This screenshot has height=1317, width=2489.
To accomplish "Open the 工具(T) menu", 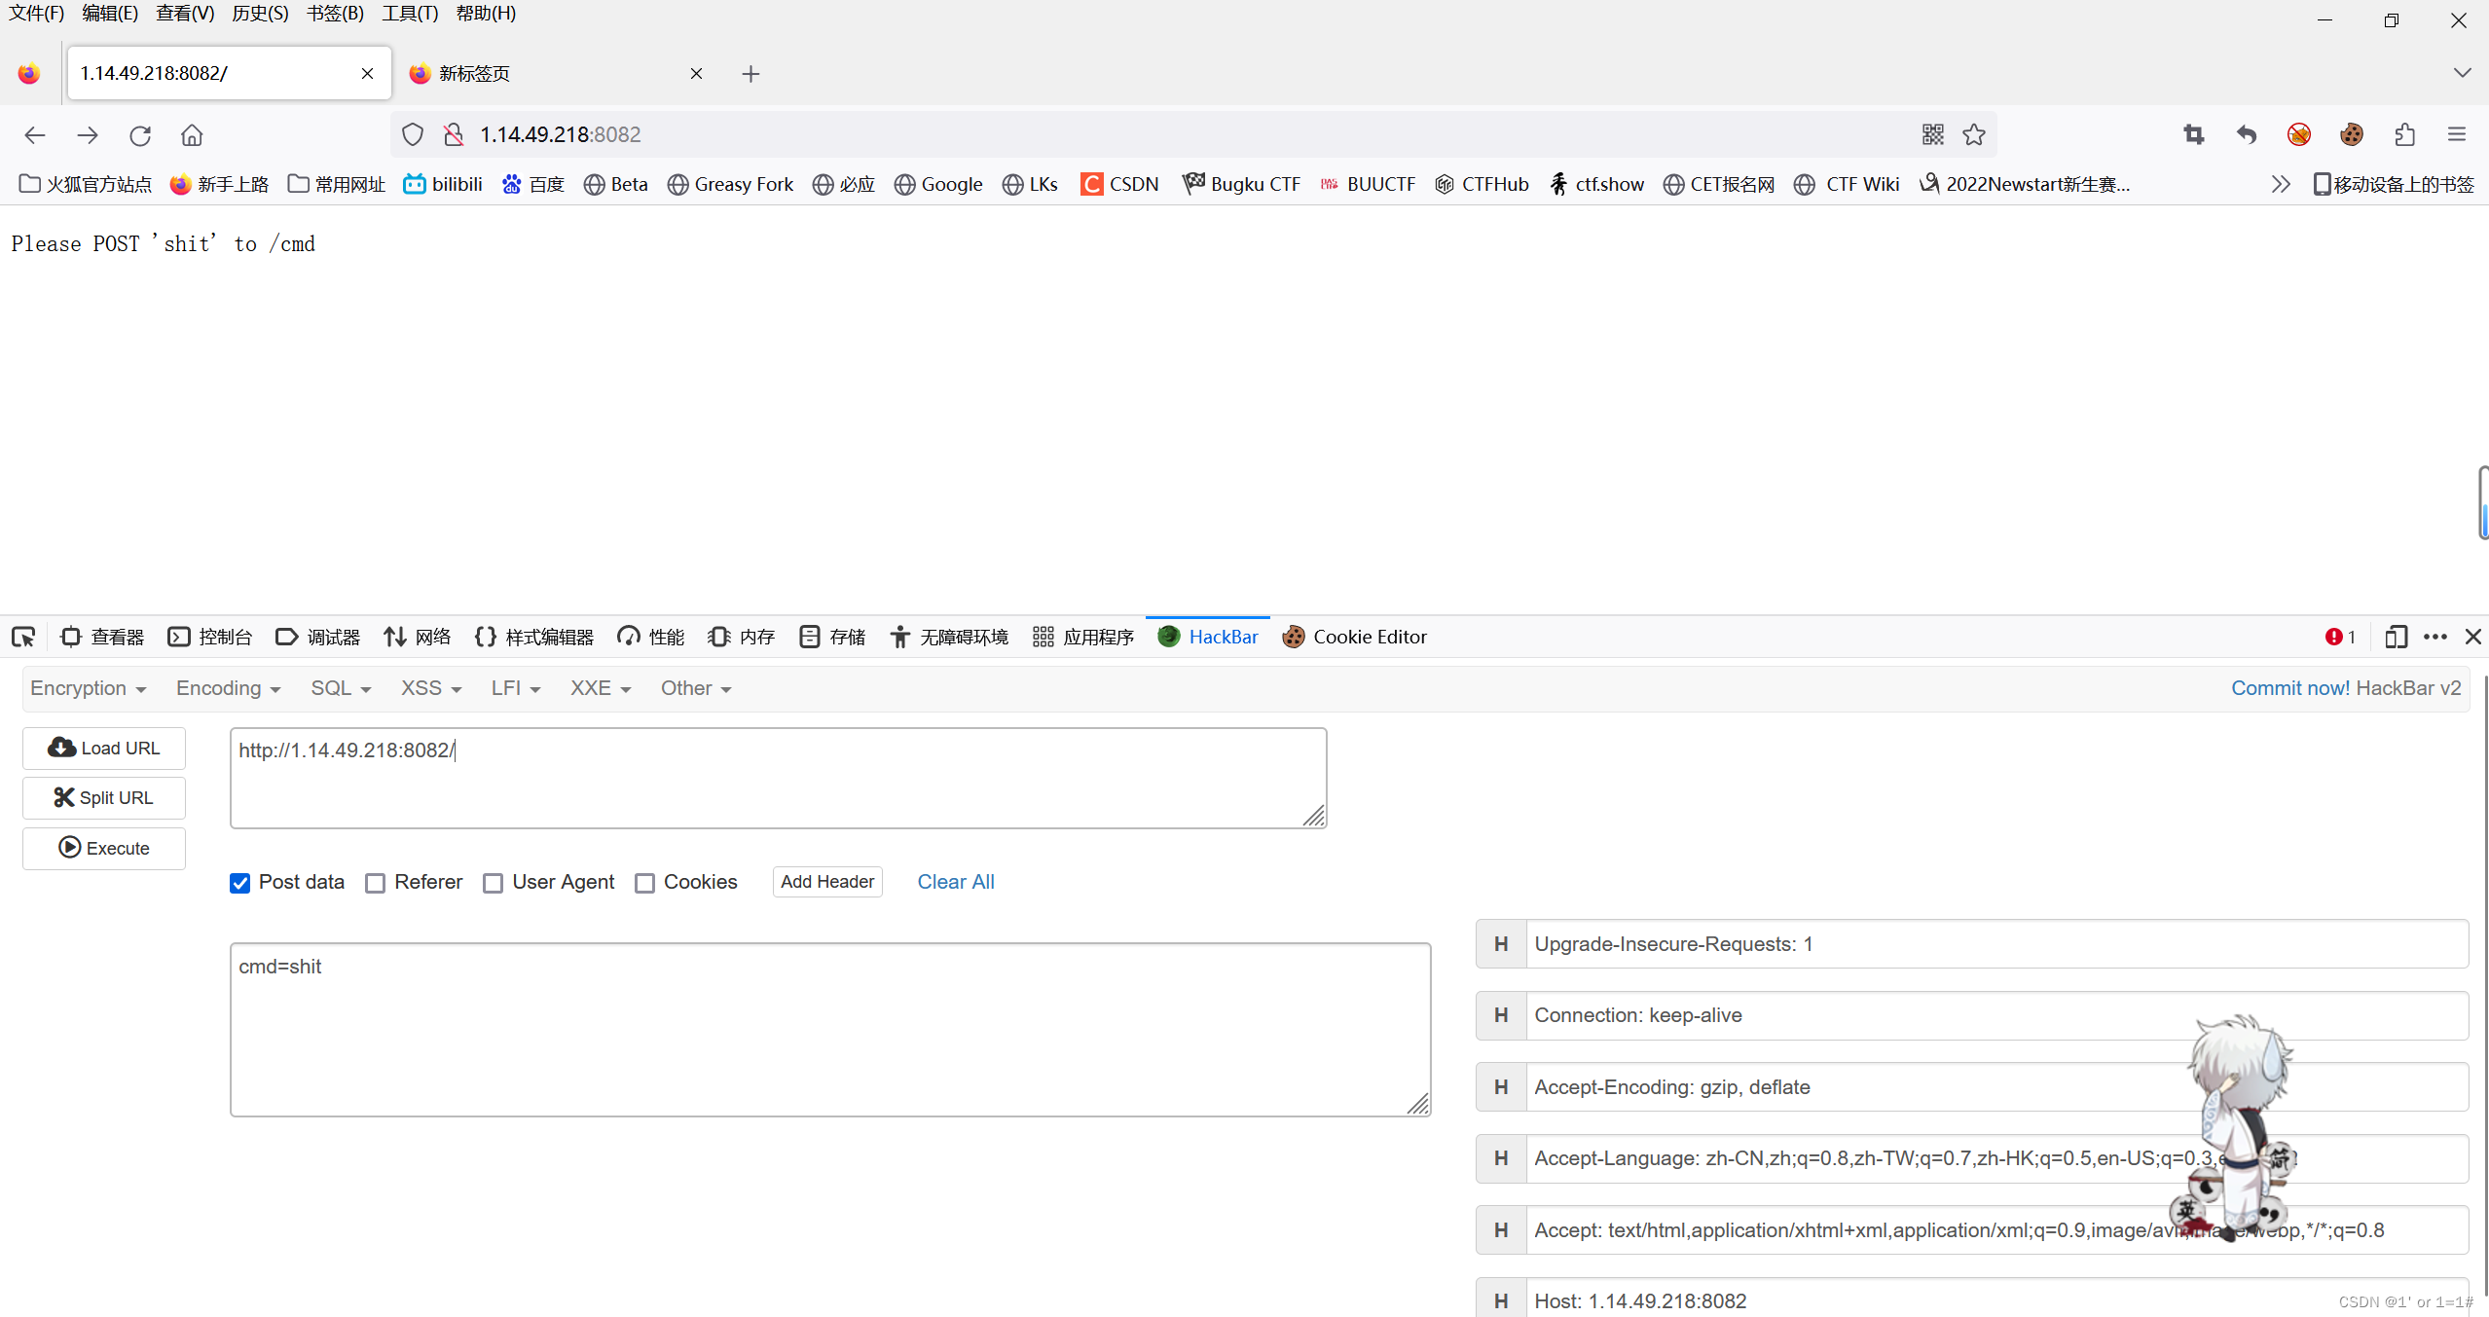I will [409, 14].
